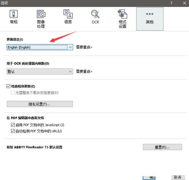This screenshot has height=180, width=189.
Task: Click 需要重启 text beside language dropdown
Action: tap(84, 47)
